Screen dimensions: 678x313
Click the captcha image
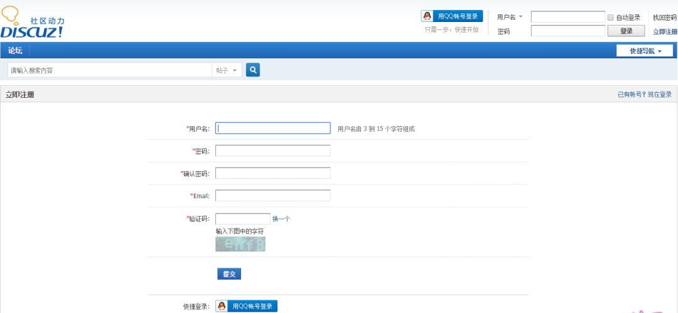(240, 244)
